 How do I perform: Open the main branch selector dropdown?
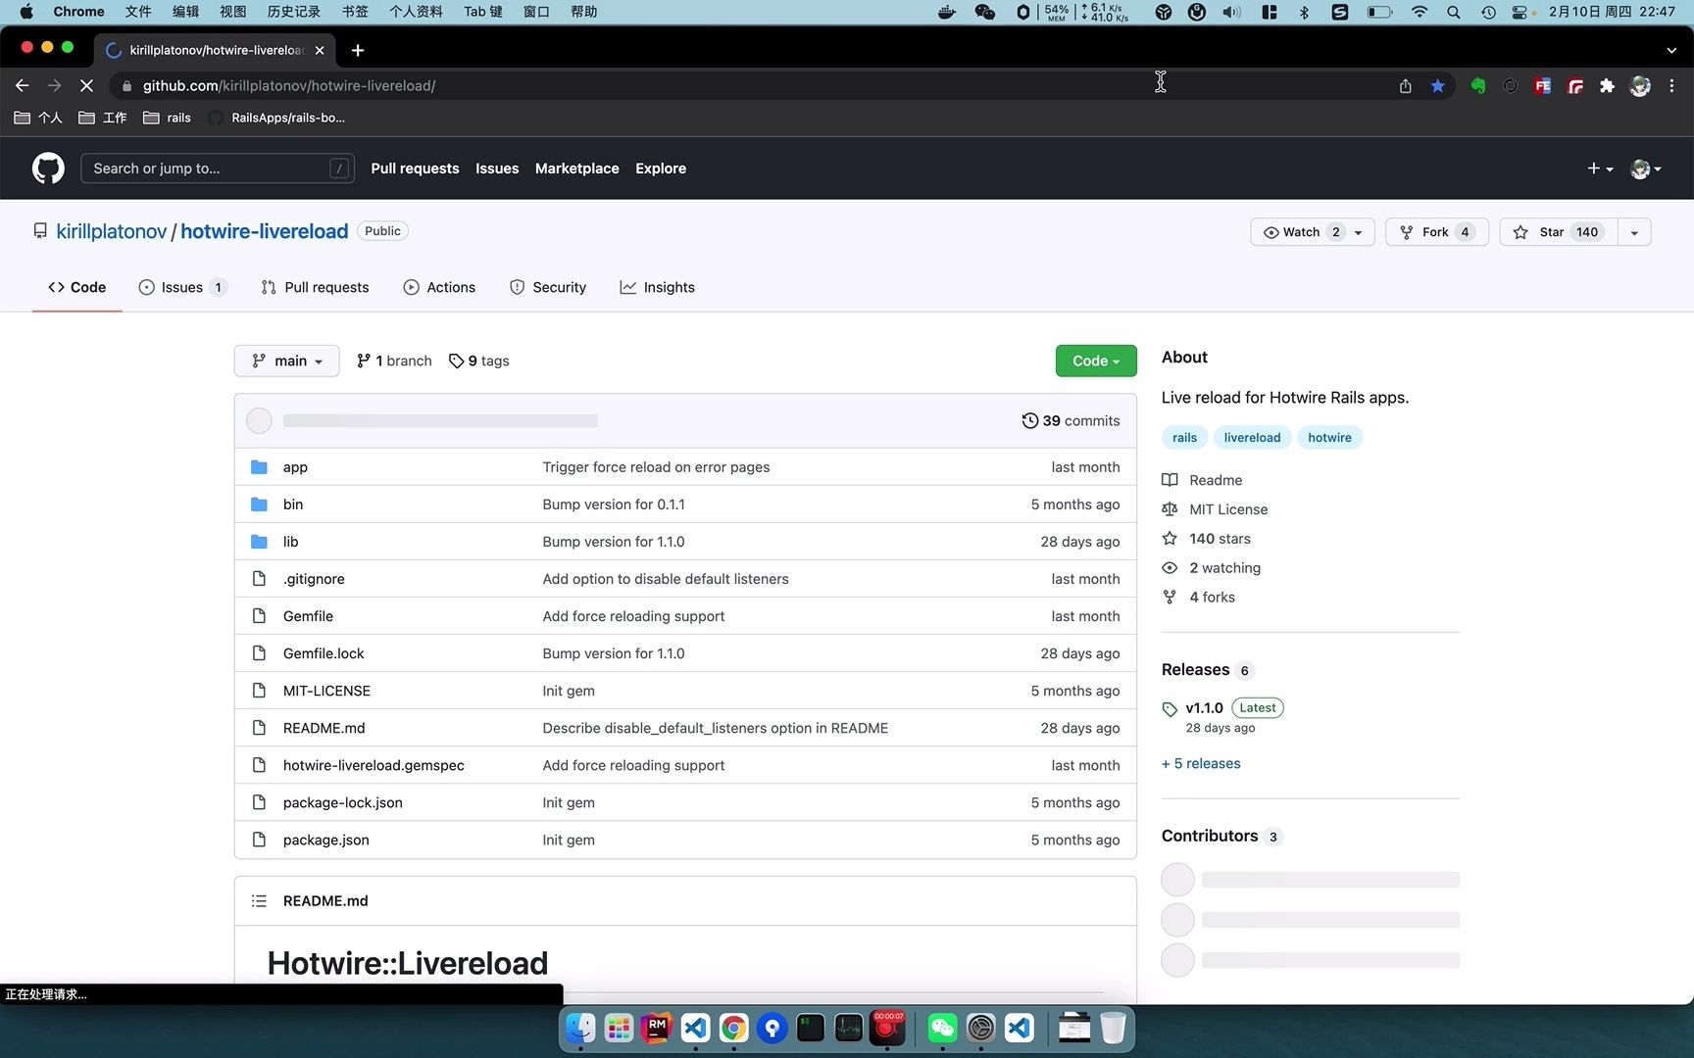click(x=286, y=361)
